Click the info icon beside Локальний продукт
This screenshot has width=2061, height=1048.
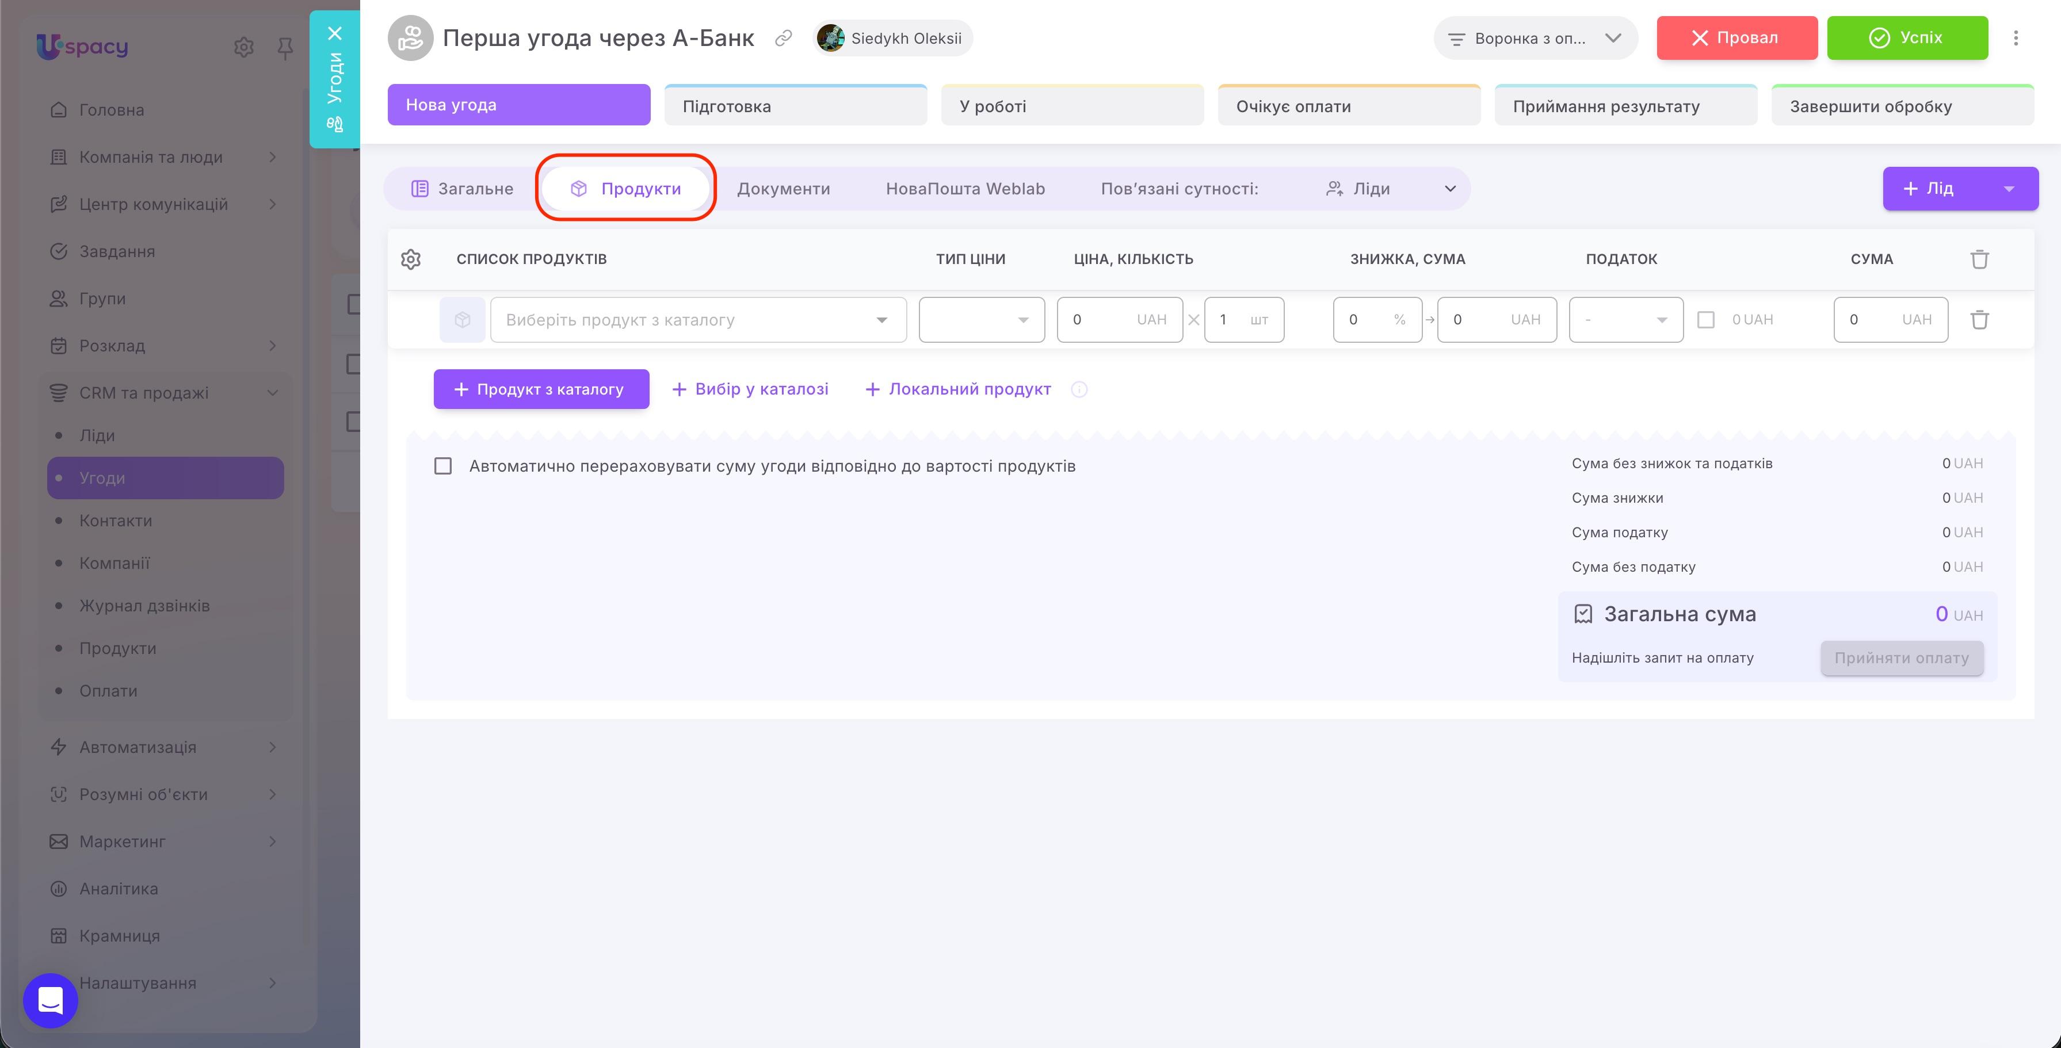coord(1079,389)
